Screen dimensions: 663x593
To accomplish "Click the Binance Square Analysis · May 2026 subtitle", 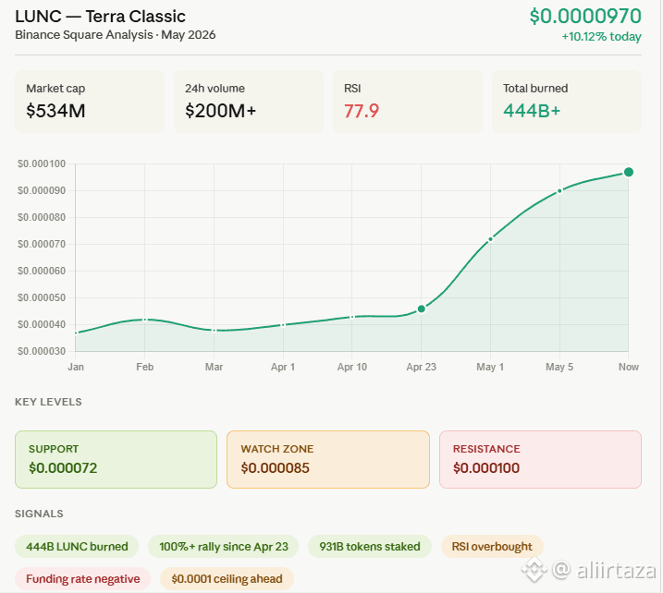I will click(116, 34).
